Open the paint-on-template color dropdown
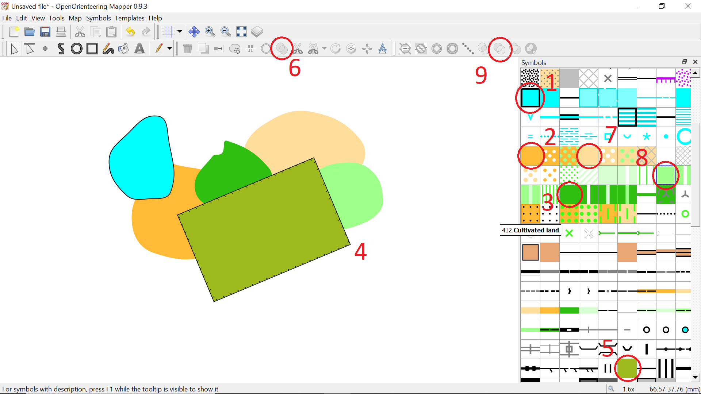Screen dimensions: 701x394 pos(169,48)
